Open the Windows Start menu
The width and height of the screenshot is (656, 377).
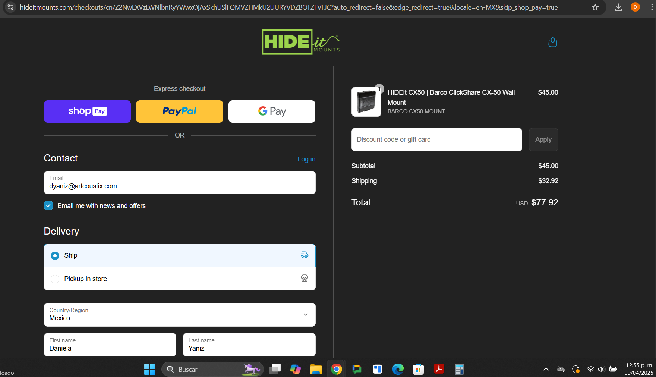tap(149, 369)
